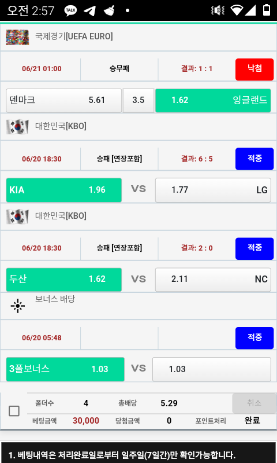
Task: Click the Korean flag above 두산 match
Action: point(17,216)
